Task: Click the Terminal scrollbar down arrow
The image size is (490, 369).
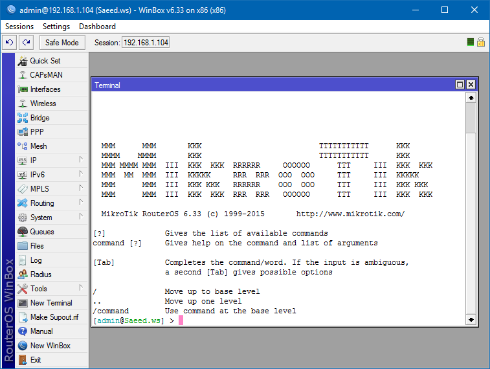Action: coord(471,320)
